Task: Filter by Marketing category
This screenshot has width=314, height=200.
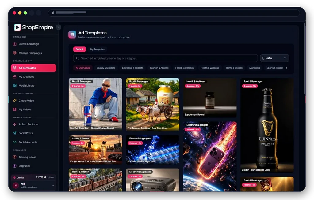Action: (x=255, y=68)
